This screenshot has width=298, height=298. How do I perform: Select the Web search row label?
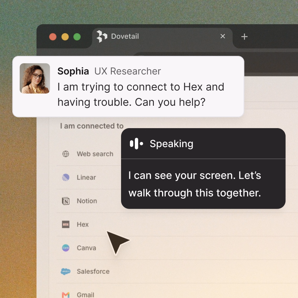coord(95,154)
